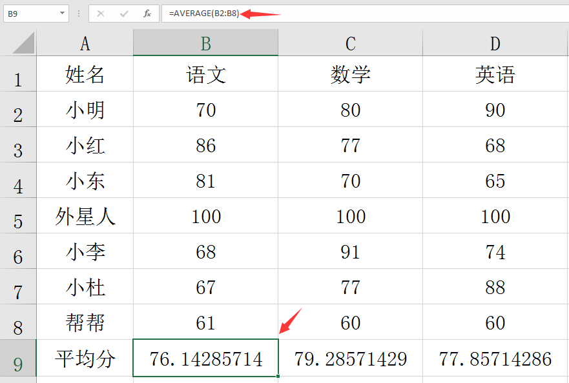This screenshot has height=383, width=569.
Task: Select row 9 header
Action: pos(18,358)
